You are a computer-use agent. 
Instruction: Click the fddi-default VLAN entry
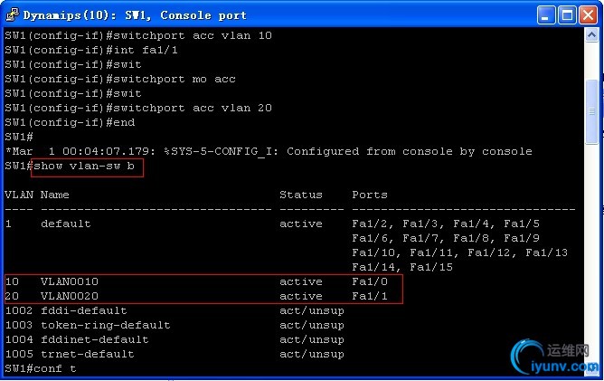[83, 310]
